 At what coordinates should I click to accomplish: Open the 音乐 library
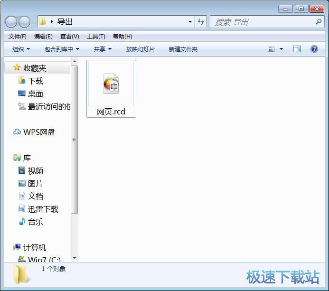click(x=36, y=222)
